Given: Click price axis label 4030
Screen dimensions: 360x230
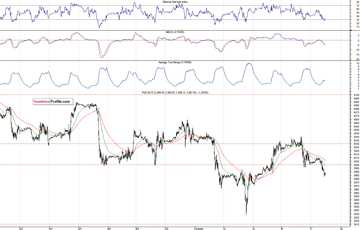Looking at the screenshot, I should tap(356, 144).
